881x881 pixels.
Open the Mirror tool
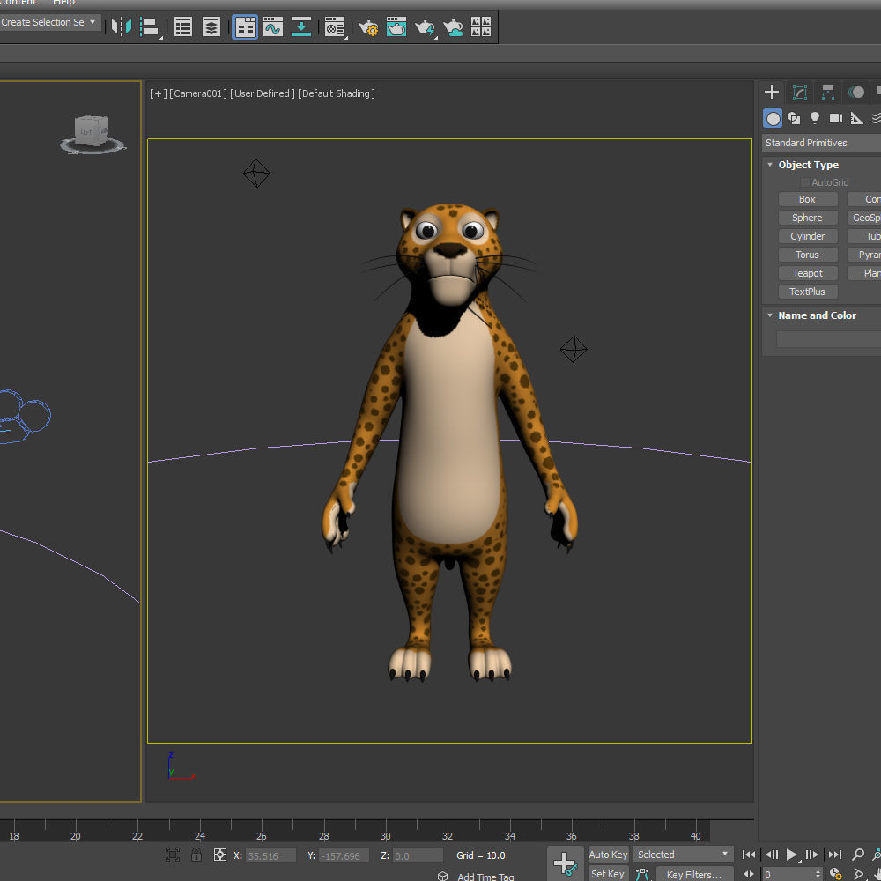(121, 26)
